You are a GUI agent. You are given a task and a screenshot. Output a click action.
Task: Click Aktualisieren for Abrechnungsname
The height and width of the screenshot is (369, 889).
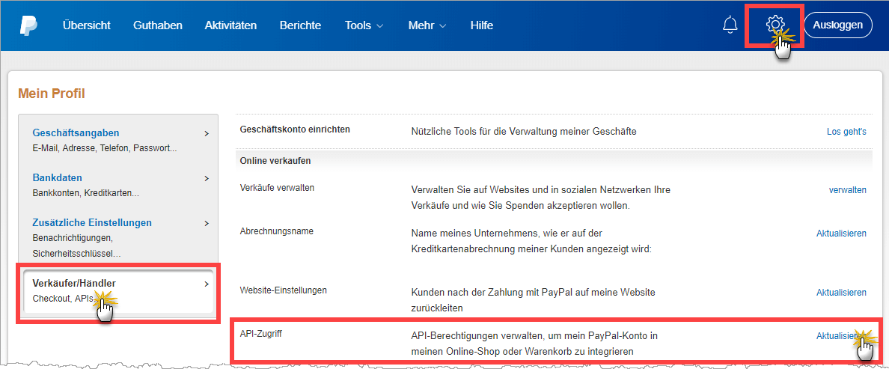click(x=841, y=234)
